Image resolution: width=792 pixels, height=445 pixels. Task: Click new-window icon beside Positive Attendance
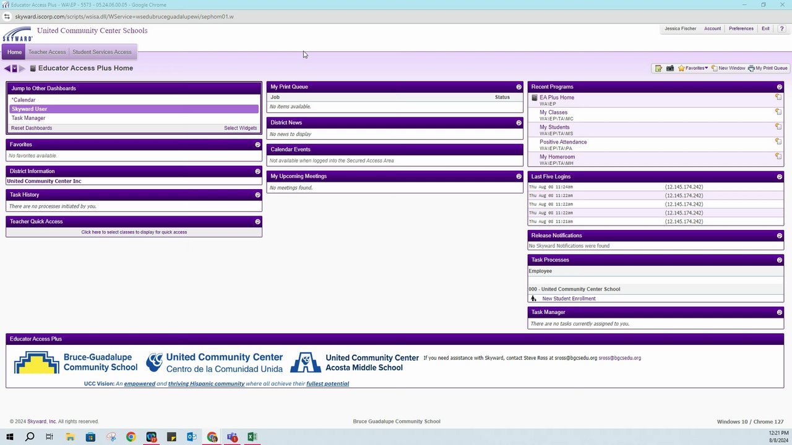778,142
